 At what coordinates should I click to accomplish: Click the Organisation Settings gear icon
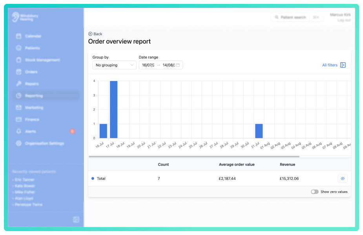(x=19, y=143)
